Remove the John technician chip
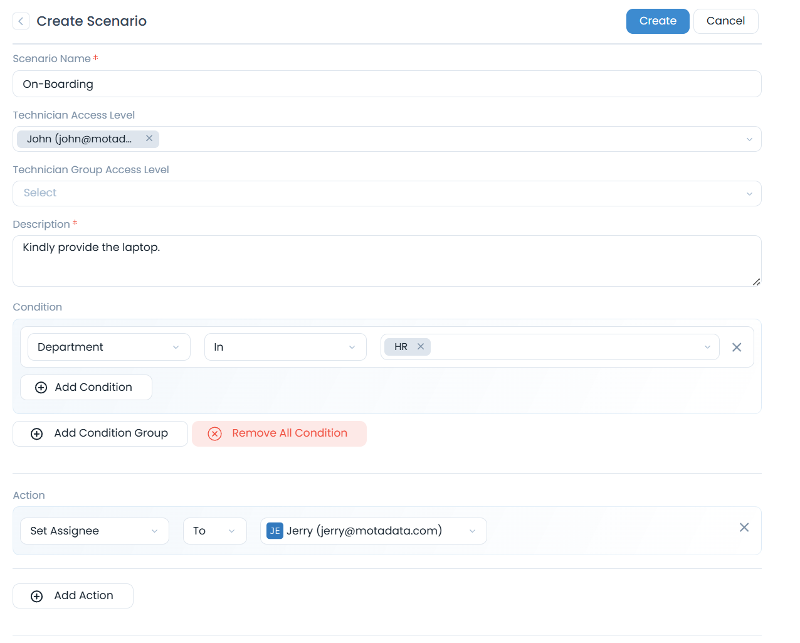 149,139
